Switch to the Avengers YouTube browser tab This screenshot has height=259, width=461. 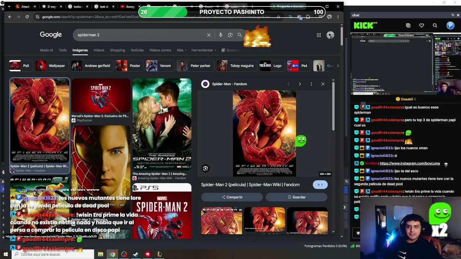[130, 6]
